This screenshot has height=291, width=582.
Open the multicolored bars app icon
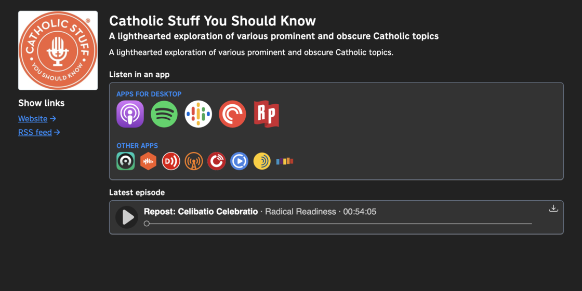point(285,161)
